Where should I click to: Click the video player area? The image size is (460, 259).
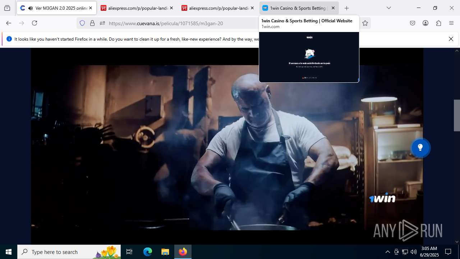[x=227, y=147]
